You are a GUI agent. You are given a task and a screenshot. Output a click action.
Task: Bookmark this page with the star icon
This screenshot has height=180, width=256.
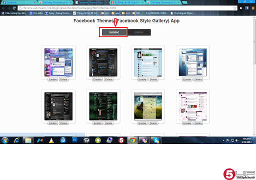(234, 8)
